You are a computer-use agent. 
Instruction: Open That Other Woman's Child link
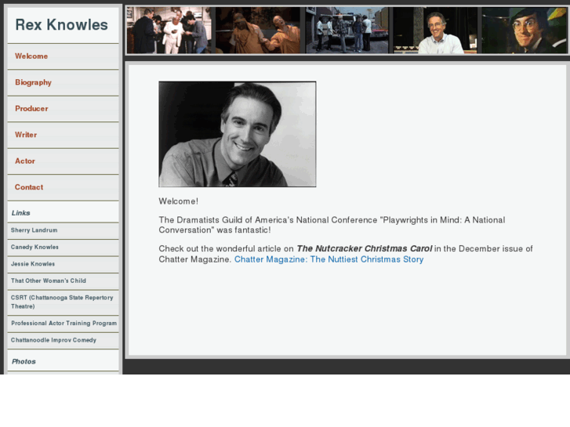tap(63, 281)
